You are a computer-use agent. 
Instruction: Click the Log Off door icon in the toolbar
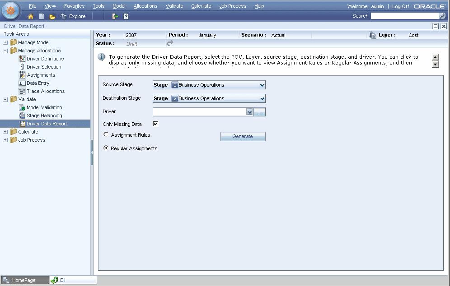115,16
